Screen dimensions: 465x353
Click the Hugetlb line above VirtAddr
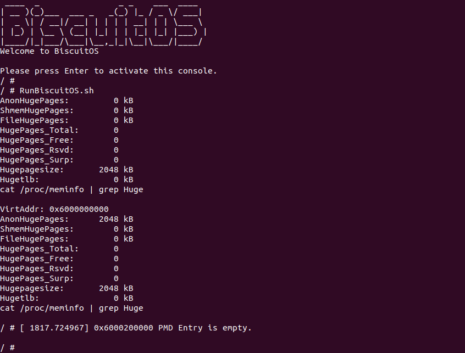(x=66, y=180)
